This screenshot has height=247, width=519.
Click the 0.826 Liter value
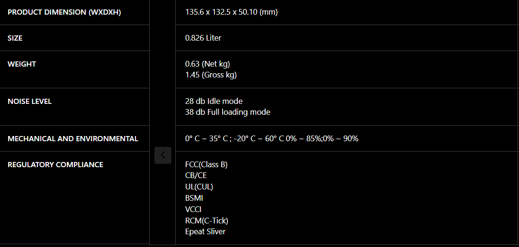[203, 38]
